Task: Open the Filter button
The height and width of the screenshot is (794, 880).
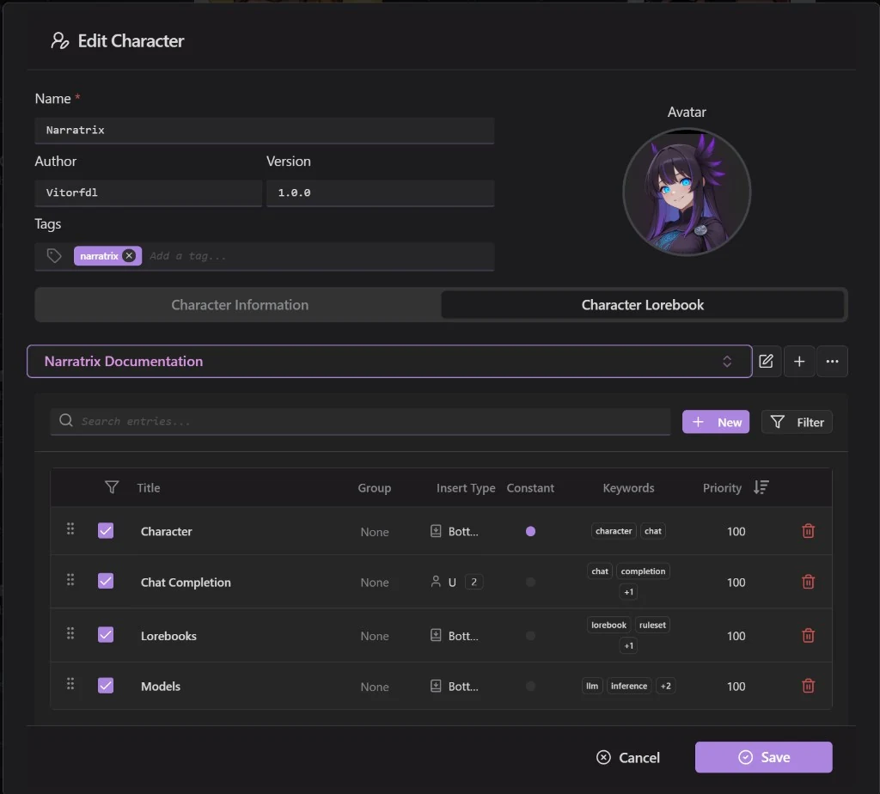Action: click(x=797, y=422)
